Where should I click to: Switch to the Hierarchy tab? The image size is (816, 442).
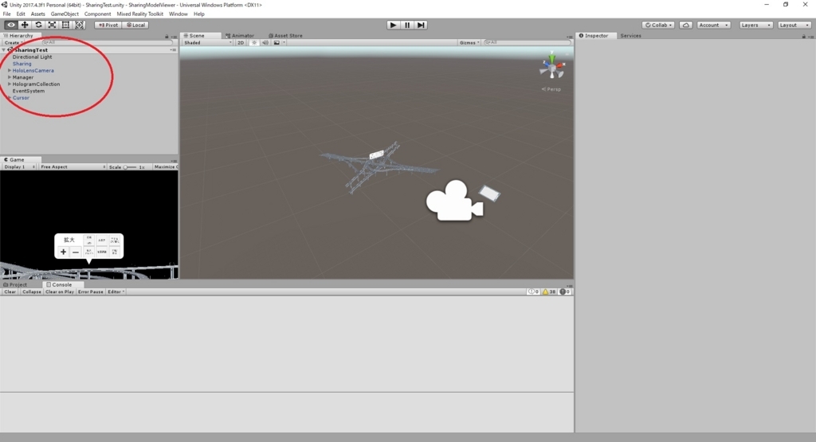point(19,35)
